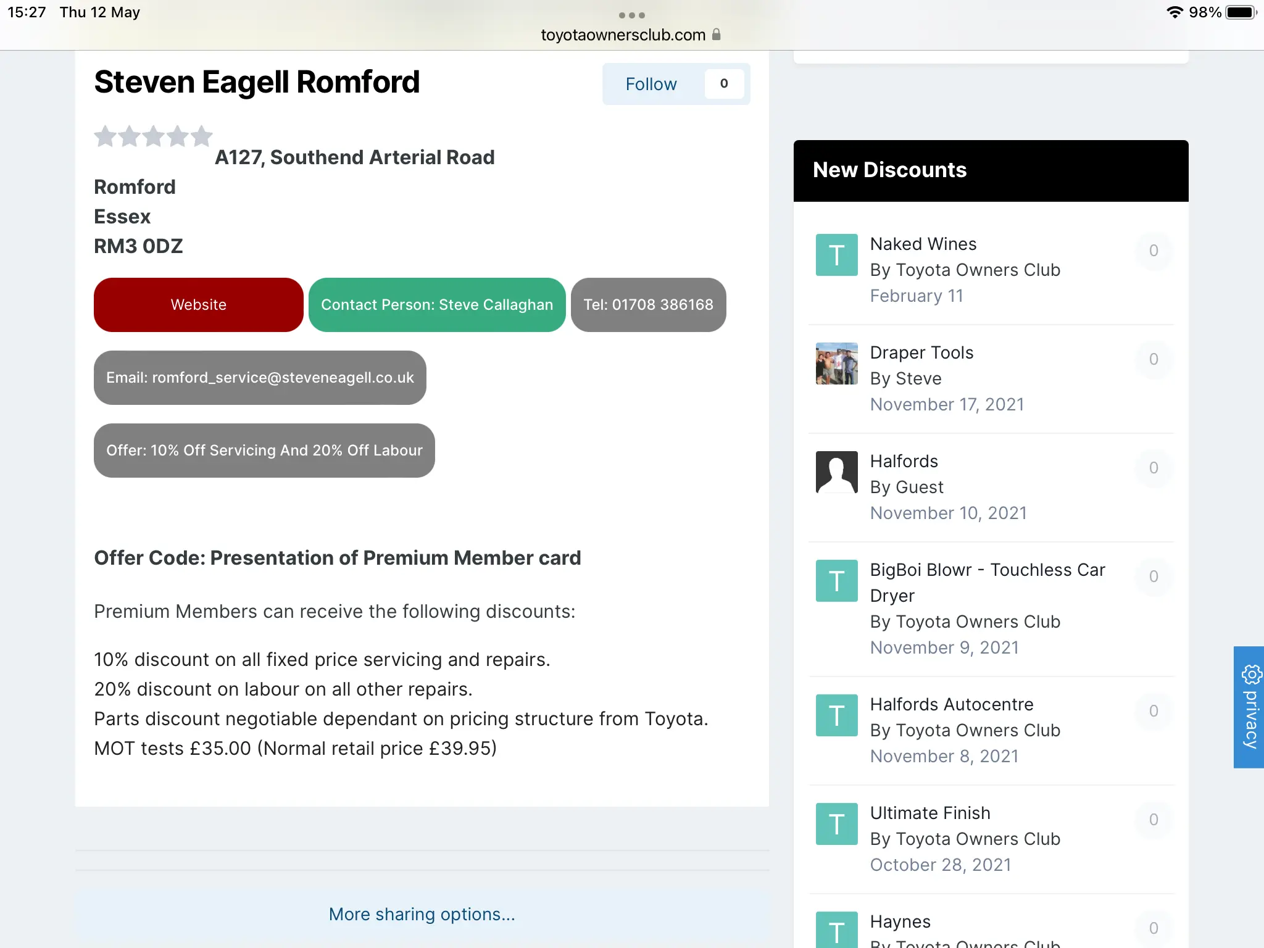1264x948 pixels.
Task: Open the privacy settings side tab
Action: click(1249, 707)
